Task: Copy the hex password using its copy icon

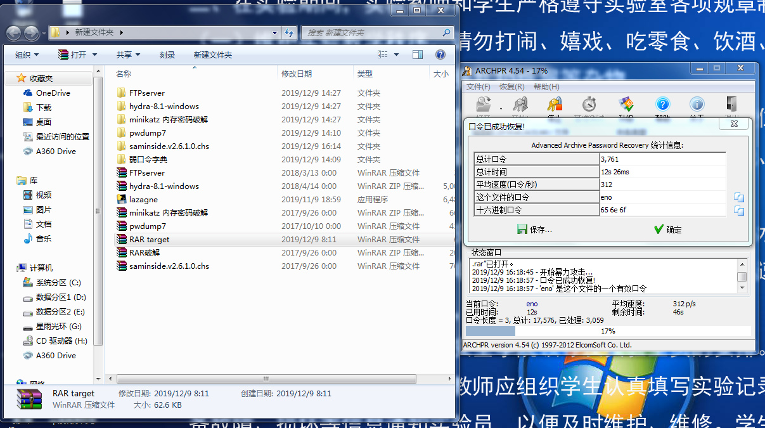Action: (x=739, y=210)
